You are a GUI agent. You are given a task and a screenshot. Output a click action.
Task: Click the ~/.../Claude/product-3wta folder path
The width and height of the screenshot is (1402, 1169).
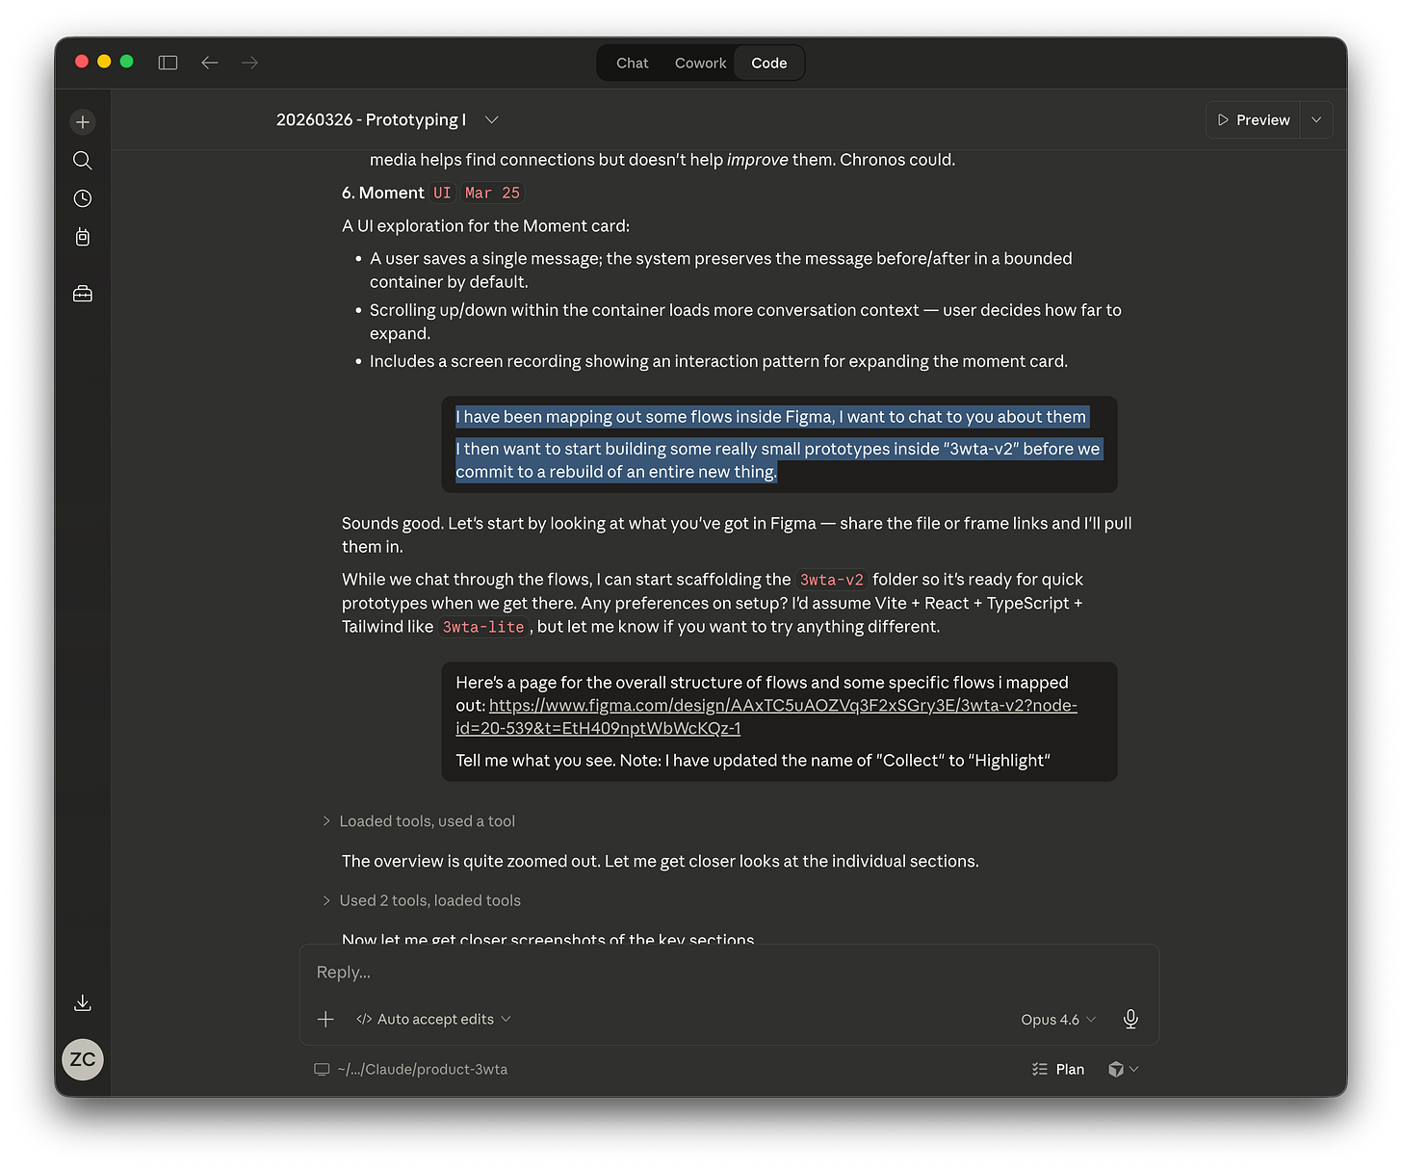(422, 1069)
